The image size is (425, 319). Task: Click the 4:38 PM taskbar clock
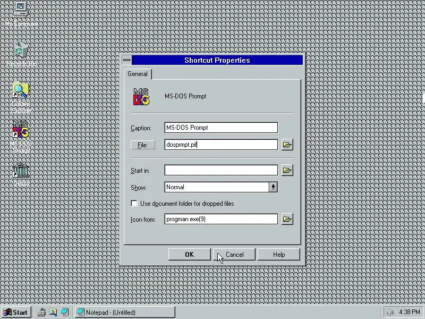[410, 312]
